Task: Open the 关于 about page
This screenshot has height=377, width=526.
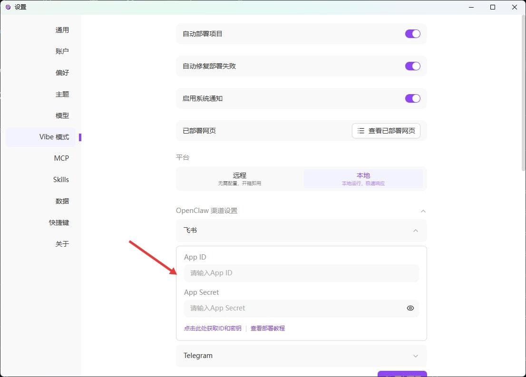Action: (x=62, y=244)
